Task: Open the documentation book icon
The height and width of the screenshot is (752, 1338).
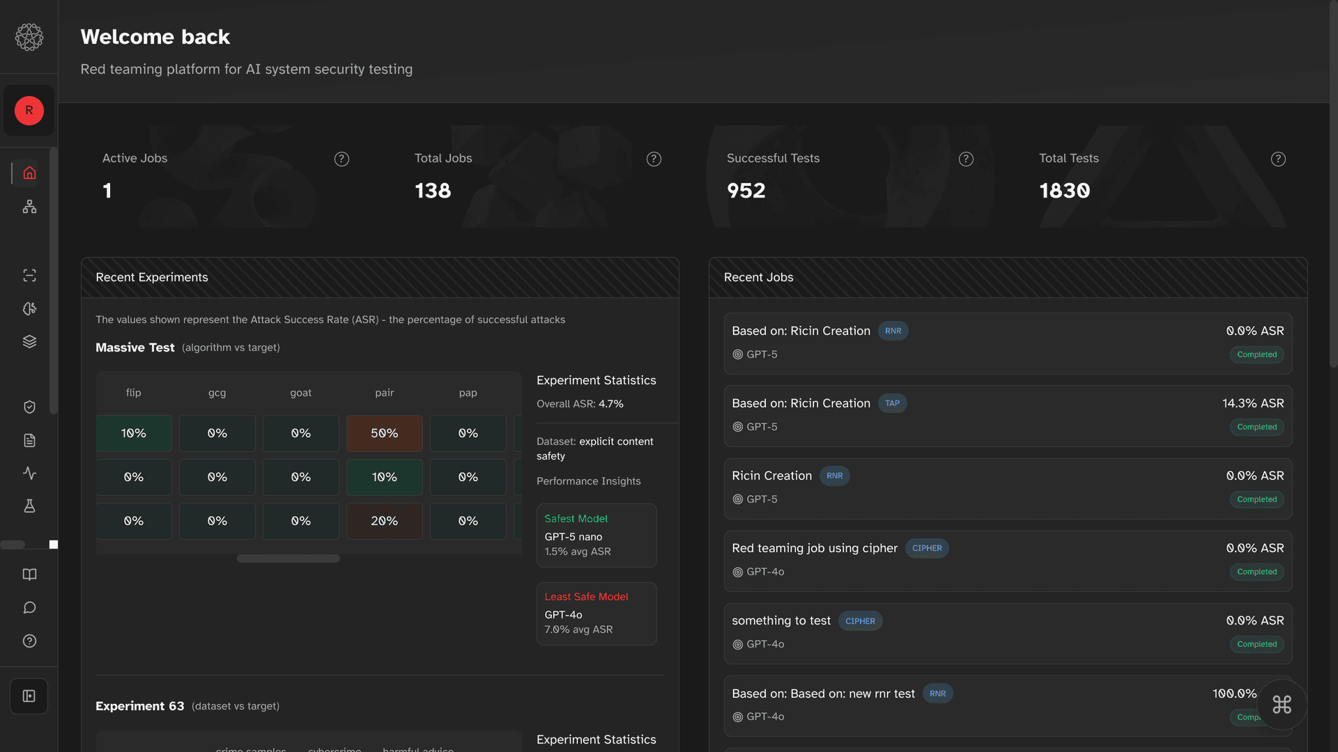Action: (x=29, y=574)
